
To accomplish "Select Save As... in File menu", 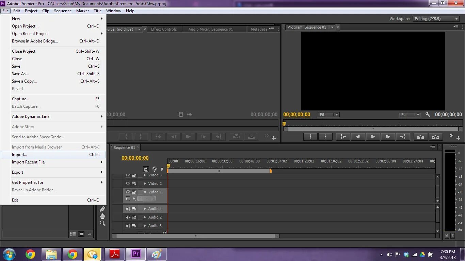I will tap(53, 74).
